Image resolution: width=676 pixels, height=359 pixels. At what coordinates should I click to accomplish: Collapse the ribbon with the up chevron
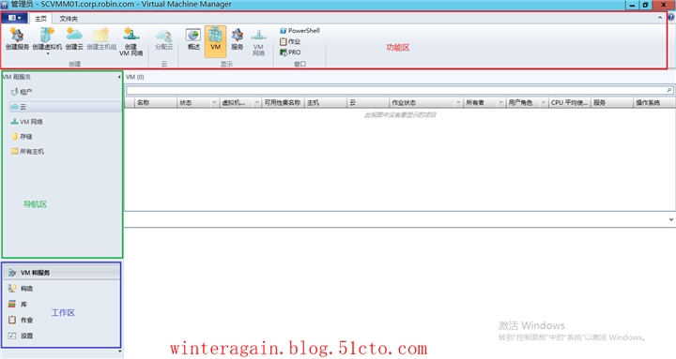pyautogui.click(x=660, y=18)
